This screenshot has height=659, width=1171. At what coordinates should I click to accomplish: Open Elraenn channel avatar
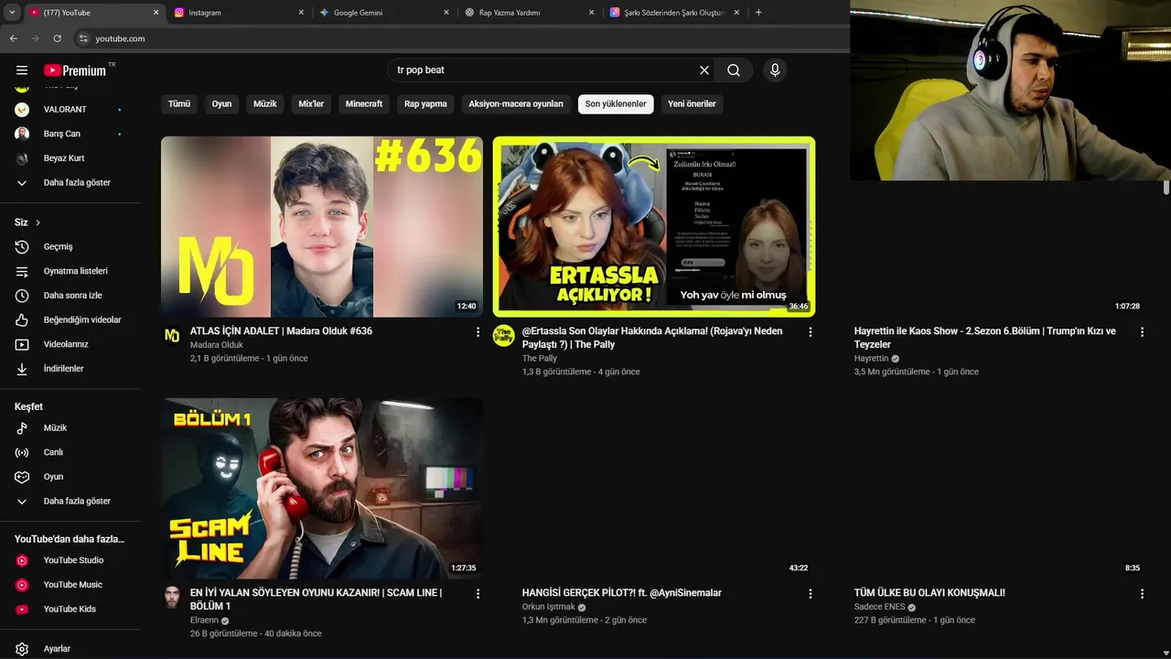tap(172, 598)
